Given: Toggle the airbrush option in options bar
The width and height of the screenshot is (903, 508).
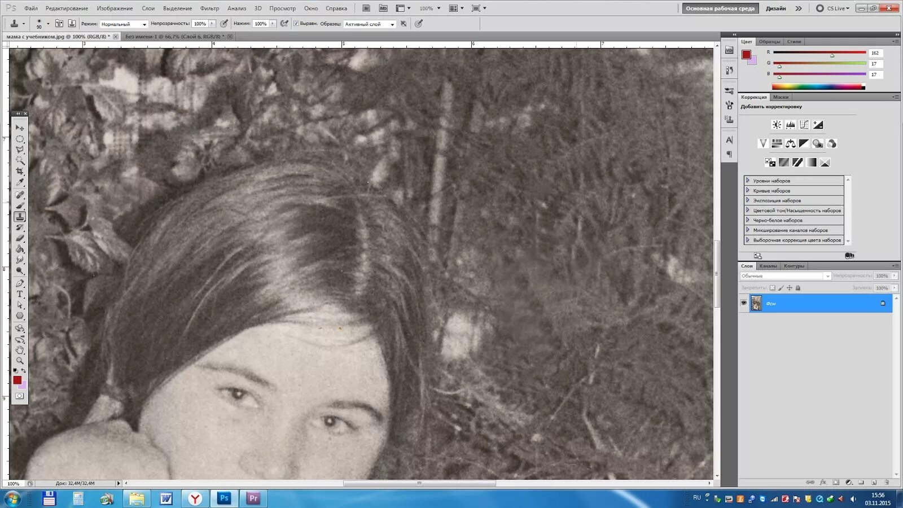Looking at the screenshot, I should (284, 24).
